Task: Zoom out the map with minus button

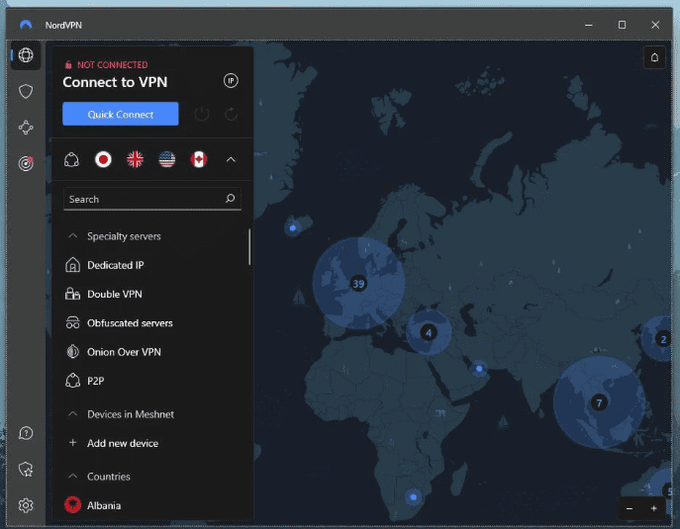Action: 630,508
